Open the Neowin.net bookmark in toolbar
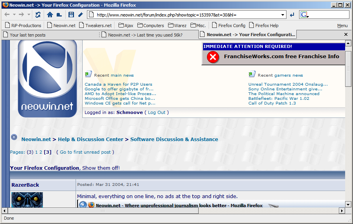Viewport: 353px width, 224px height. click(61, 26)
